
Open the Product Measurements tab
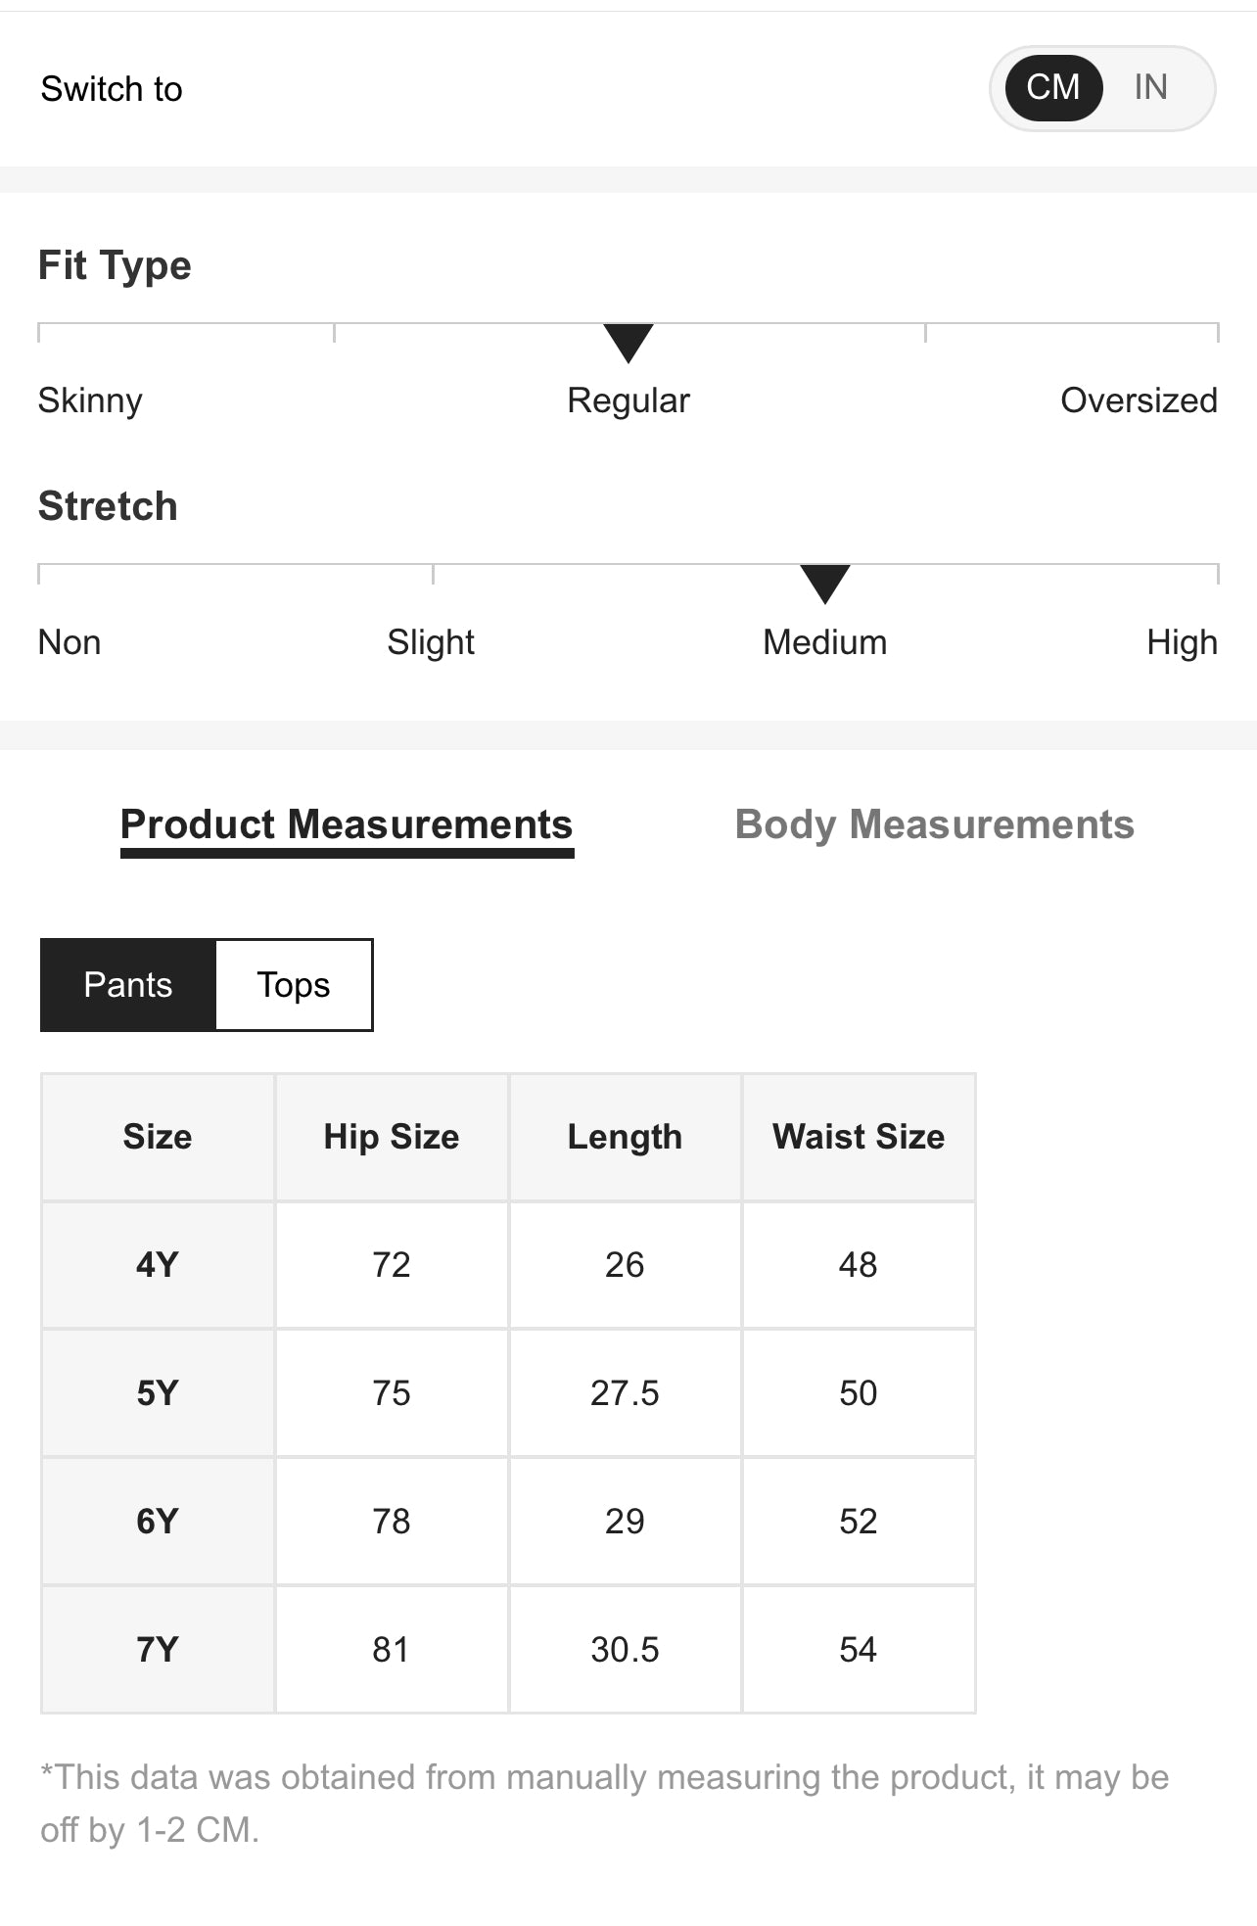(347, 825)
